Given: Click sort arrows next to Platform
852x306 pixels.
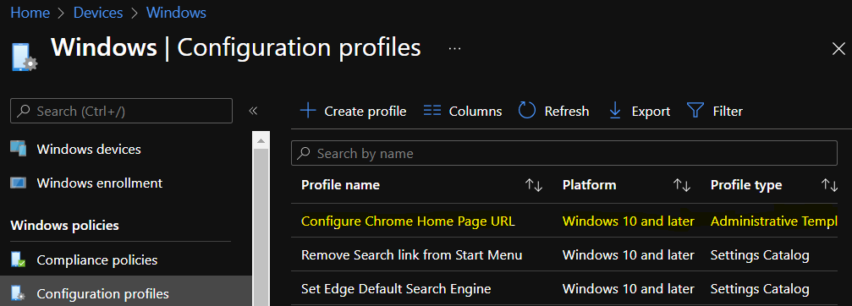Looking at the screenshot, I should (682, 185).
